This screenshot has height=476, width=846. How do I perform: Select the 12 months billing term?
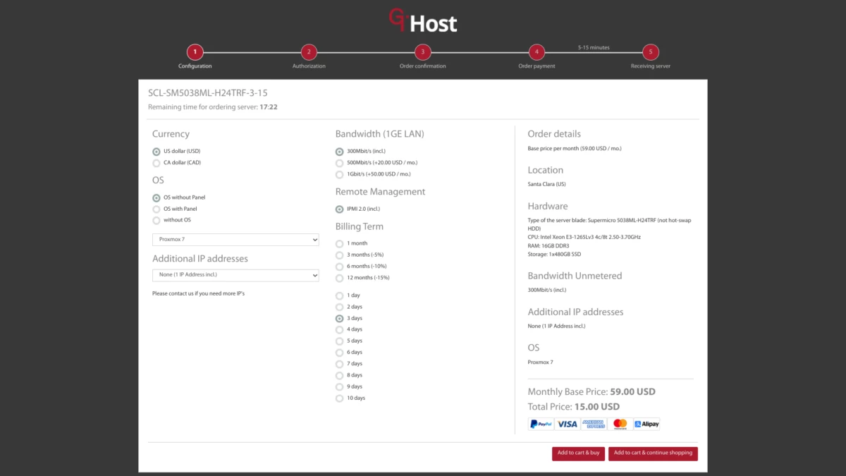click(339, 277)
